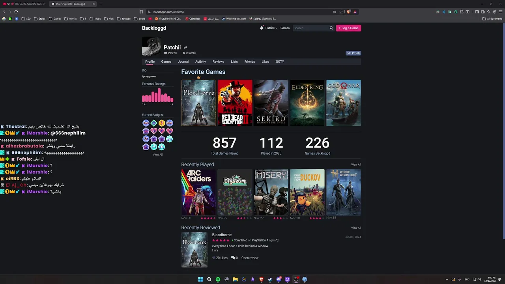Image resolution: width=505 pixels, height=284 pixels.
Task: Click the 112 Played in 2025 stat
Action: (x=271, y=146)
